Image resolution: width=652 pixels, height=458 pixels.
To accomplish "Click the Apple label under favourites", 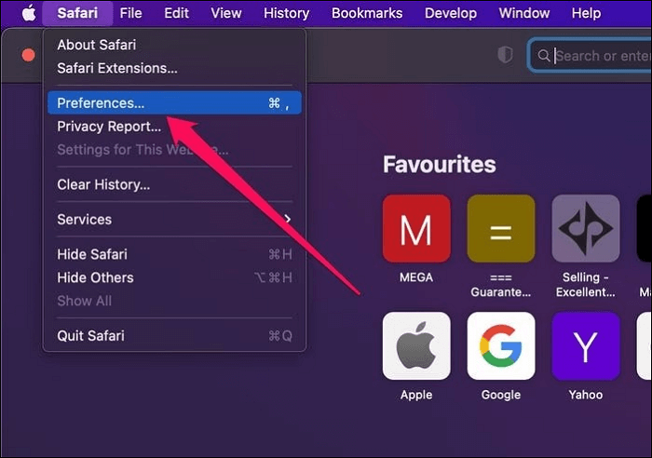I will [x=416, y=395].
